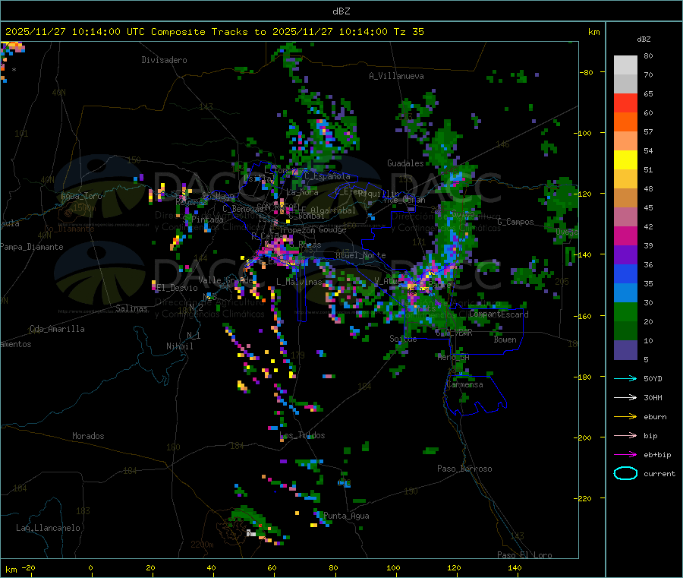Image resolution: width=683 pixels, height=578 pixels.
Task: Click the 65 dBZ red color swatch
Action: 625,103
